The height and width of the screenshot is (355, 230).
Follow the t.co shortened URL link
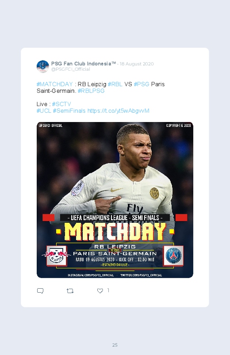118,111
